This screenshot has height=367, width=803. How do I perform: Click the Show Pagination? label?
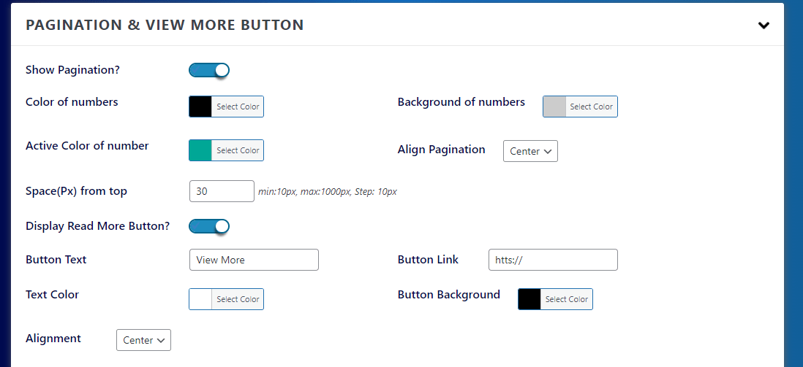(72, 70)
